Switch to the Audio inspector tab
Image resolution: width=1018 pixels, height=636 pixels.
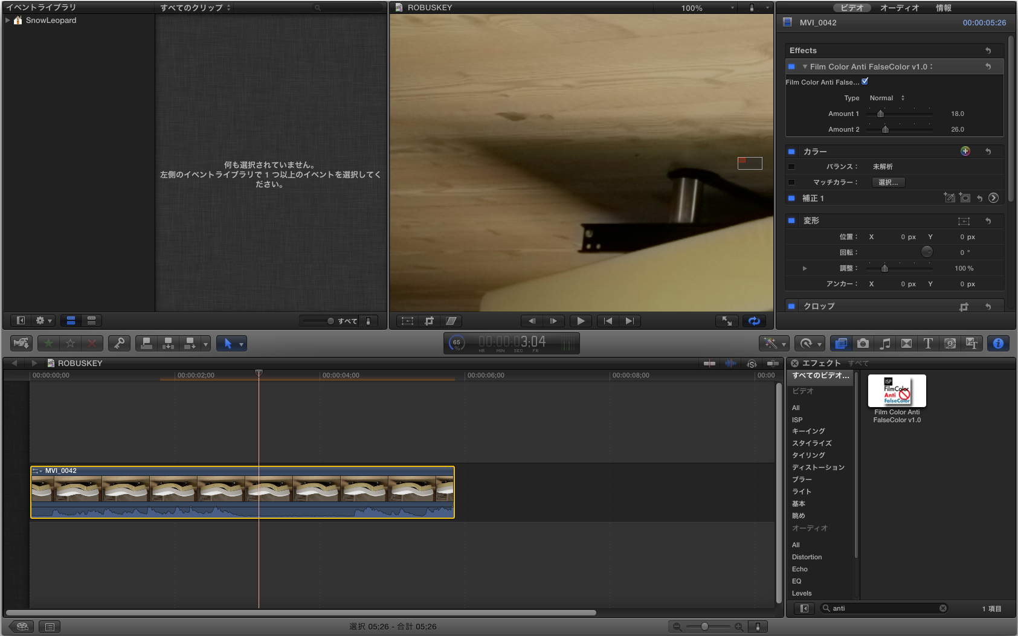click(900, 8)
